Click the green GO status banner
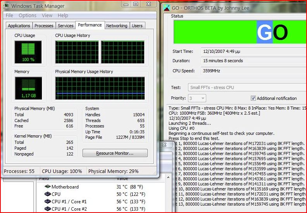 tap(240, 32)
